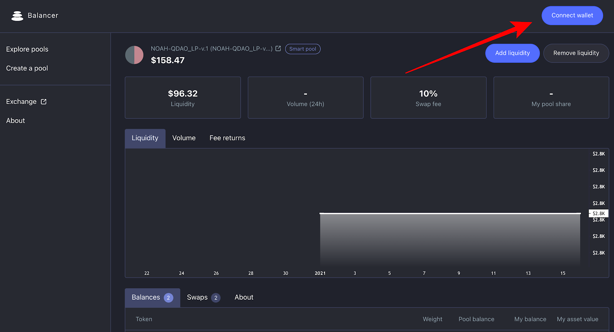The width and height of the screenshot is (614, 332).
Task: Click the 2021 label on the chart axis
Action: tap(320, 273)
